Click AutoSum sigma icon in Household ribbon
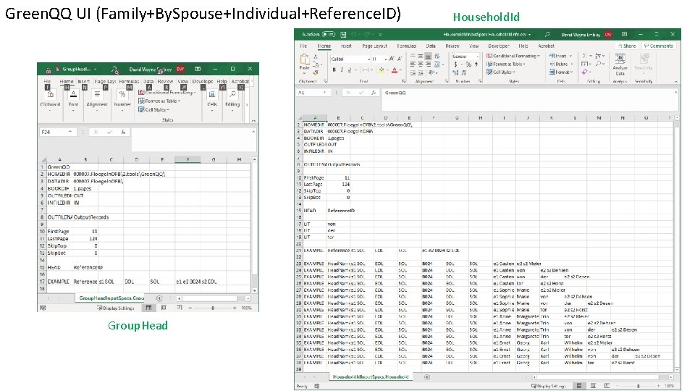Screen dimensions: 695x391 click(584, 56)
